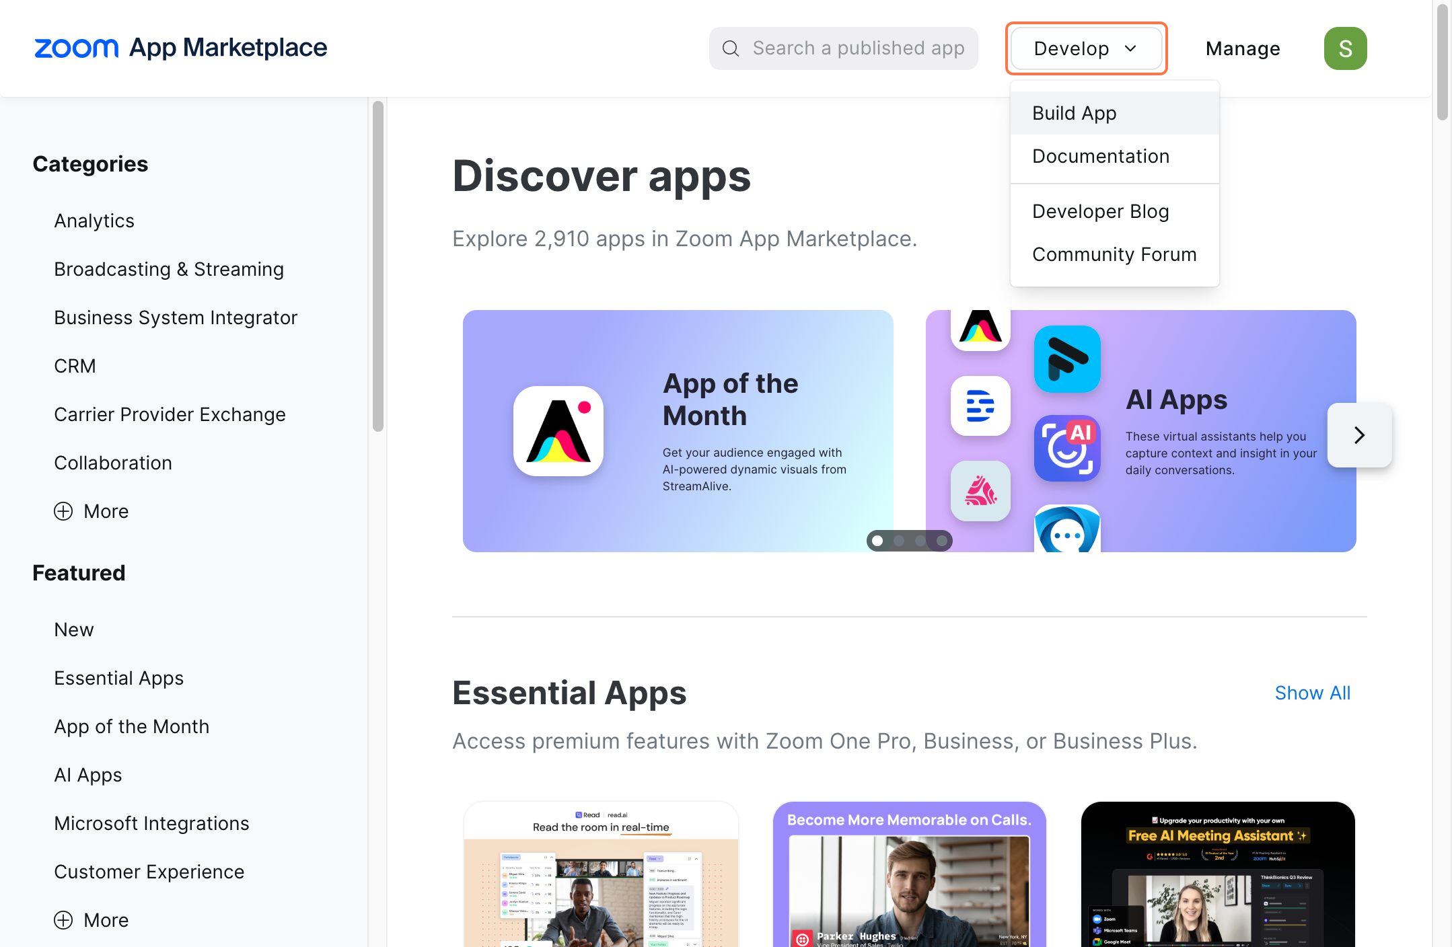The image size is (1452, 947).
Task: Choose Build App from the Develop menu
Action: click(x=1114, y=113)
